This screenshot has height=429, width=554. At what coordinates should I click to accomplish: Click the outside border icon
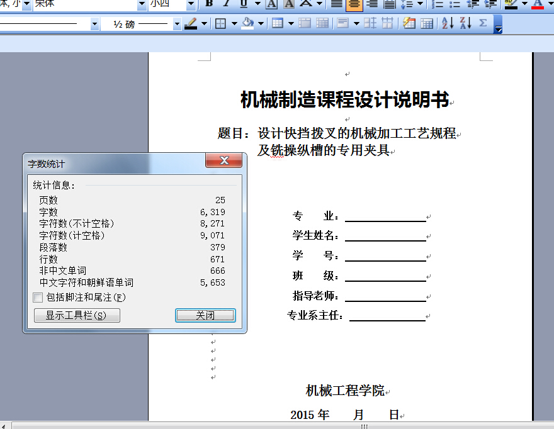220,24
